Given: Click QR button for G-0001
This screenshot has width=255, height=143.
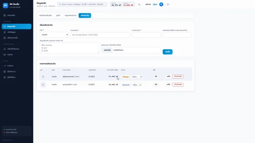Looking at the screenshot, I should point(156,85).
